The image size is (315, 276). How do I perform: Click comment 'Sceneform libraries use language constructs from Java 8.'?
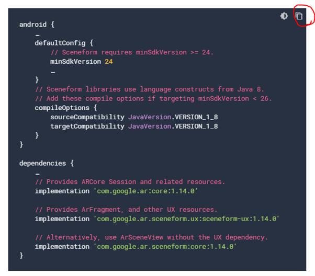(x=150, y=89)
